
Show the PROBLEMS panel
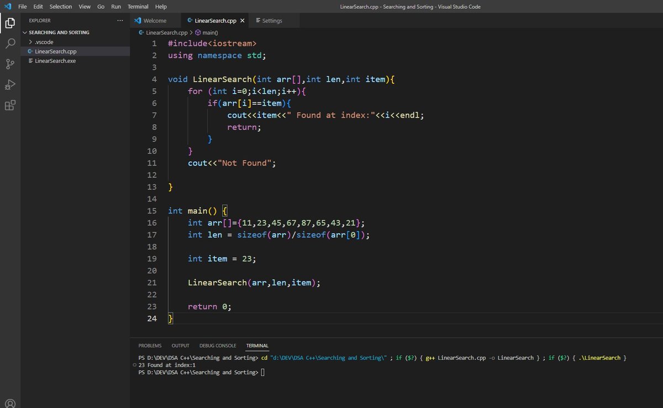(x=150, y=346)
